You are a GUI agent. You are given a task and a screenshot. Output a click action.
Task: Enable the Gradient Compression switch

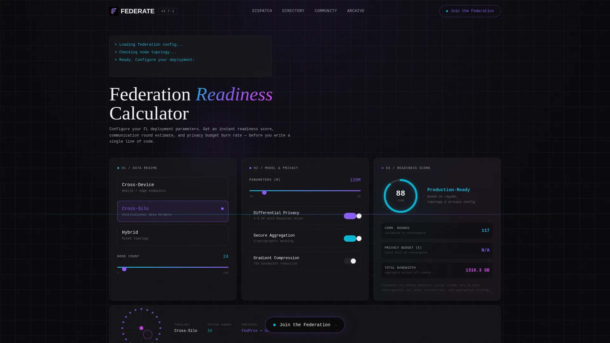click(350, 261)
